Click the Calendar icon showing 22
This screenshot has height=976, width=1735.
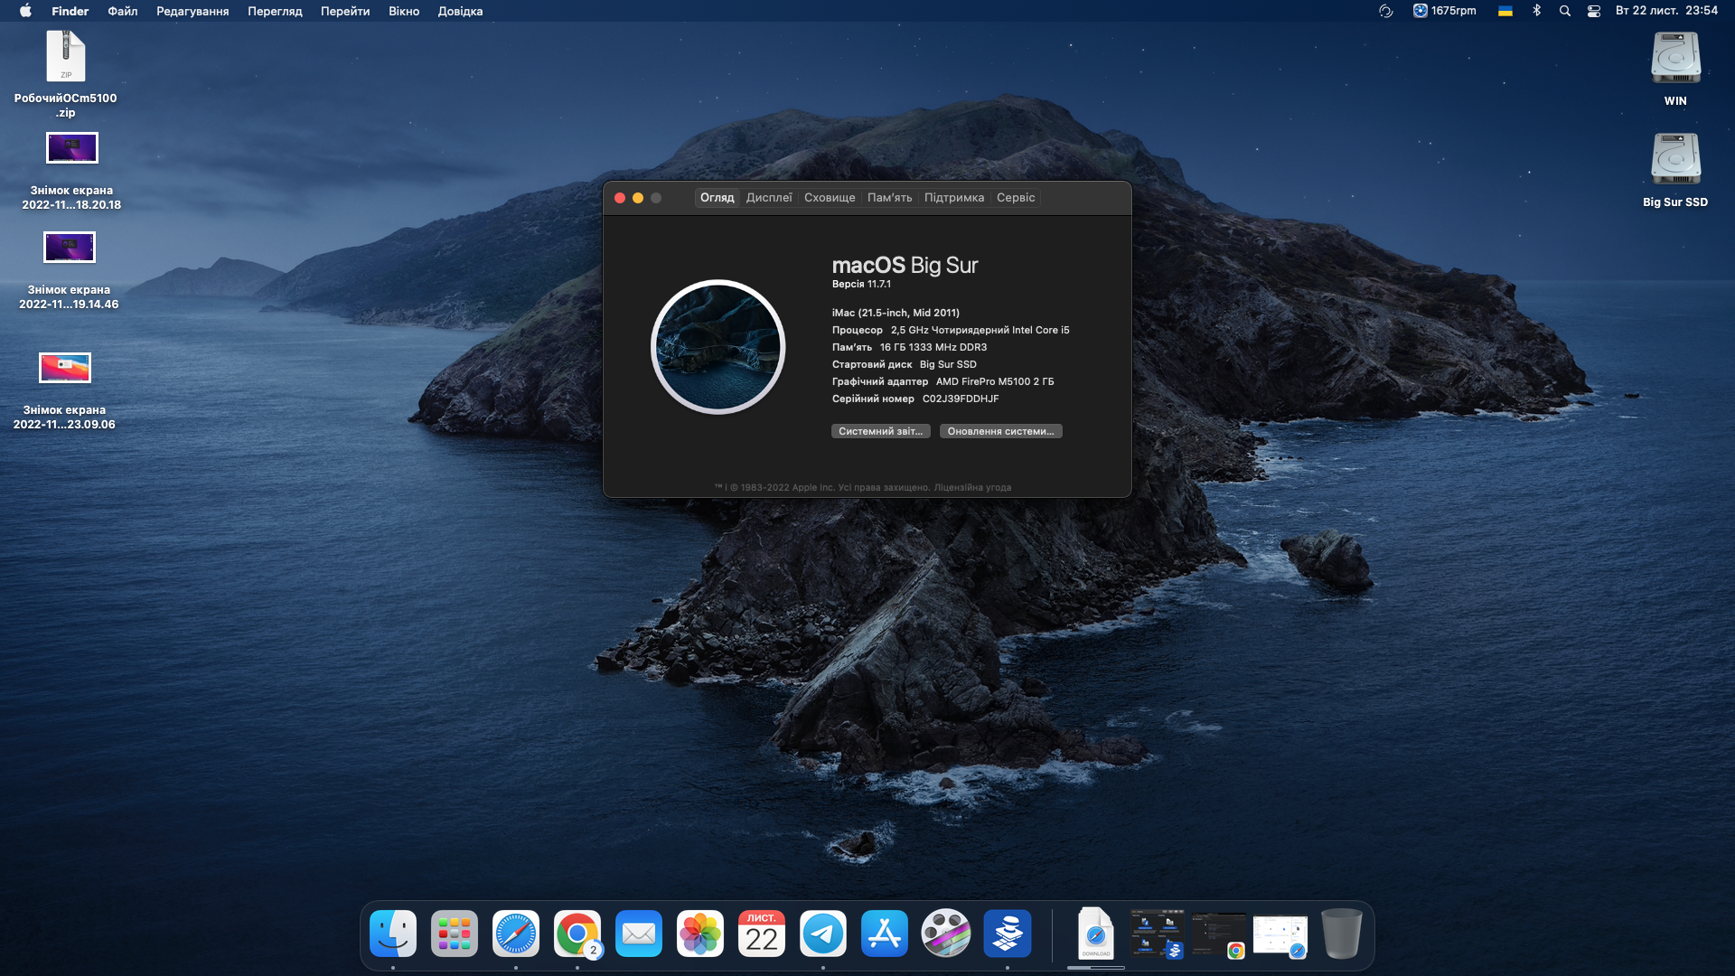pos(762,934)
